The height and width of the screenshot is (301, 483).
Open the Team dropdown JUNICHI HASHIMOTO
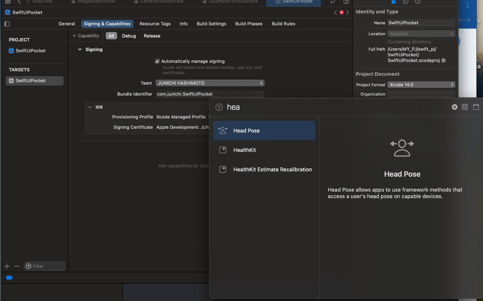click(x=210, y=83)
